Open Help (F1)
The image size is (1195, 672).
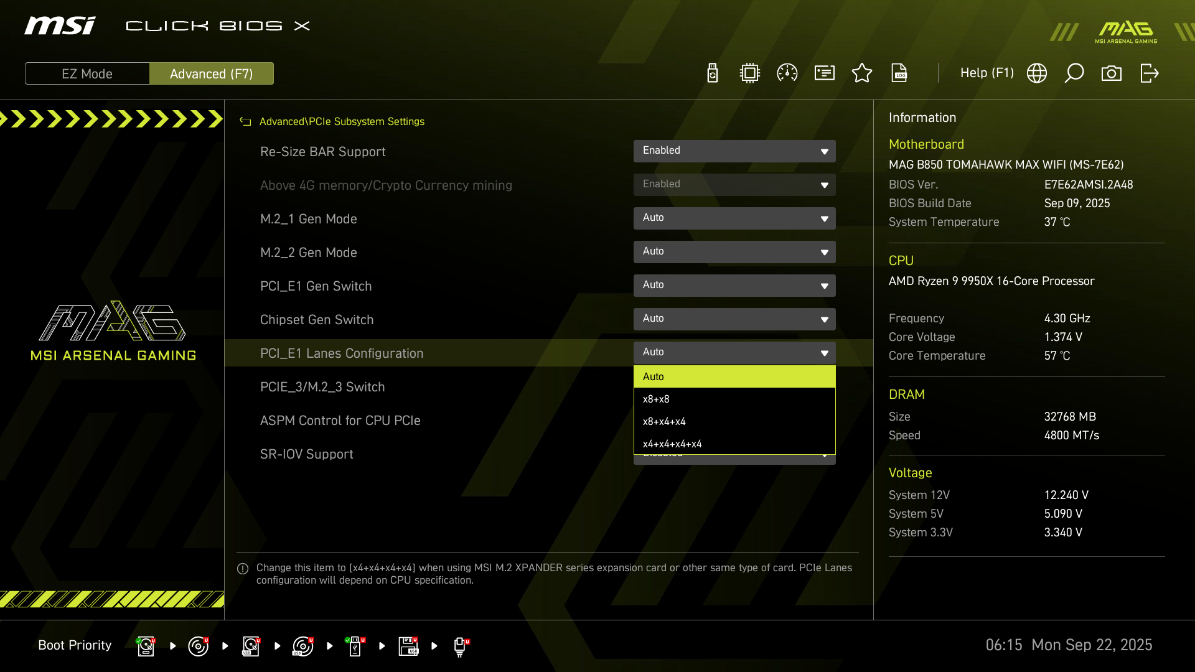click(986, 73)
